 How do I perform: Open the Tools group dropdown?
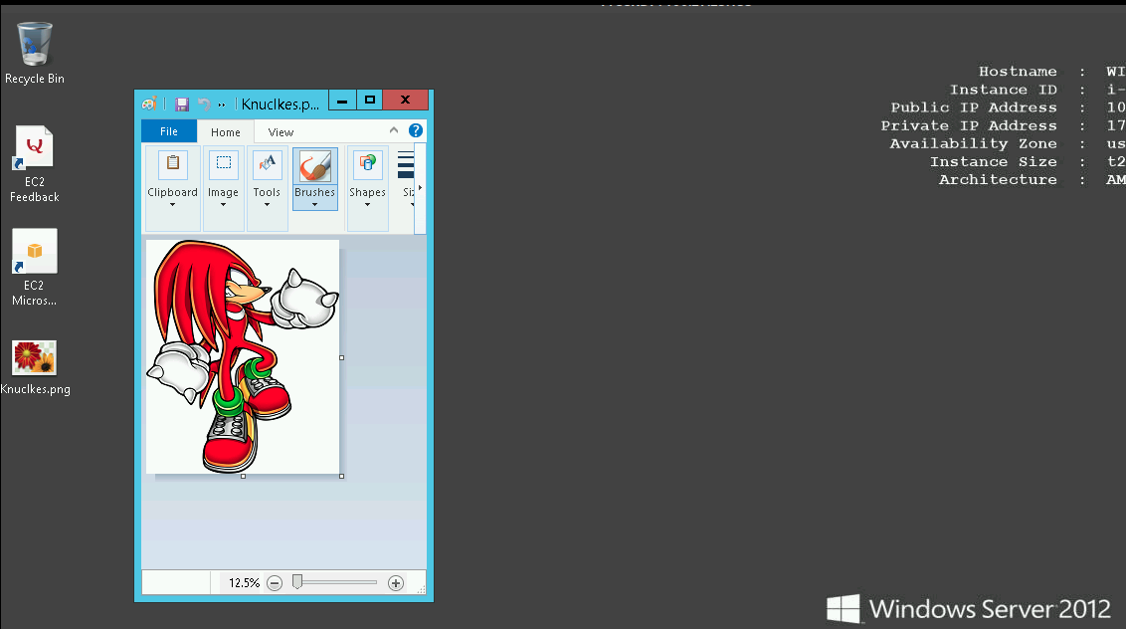coord(267,205)
